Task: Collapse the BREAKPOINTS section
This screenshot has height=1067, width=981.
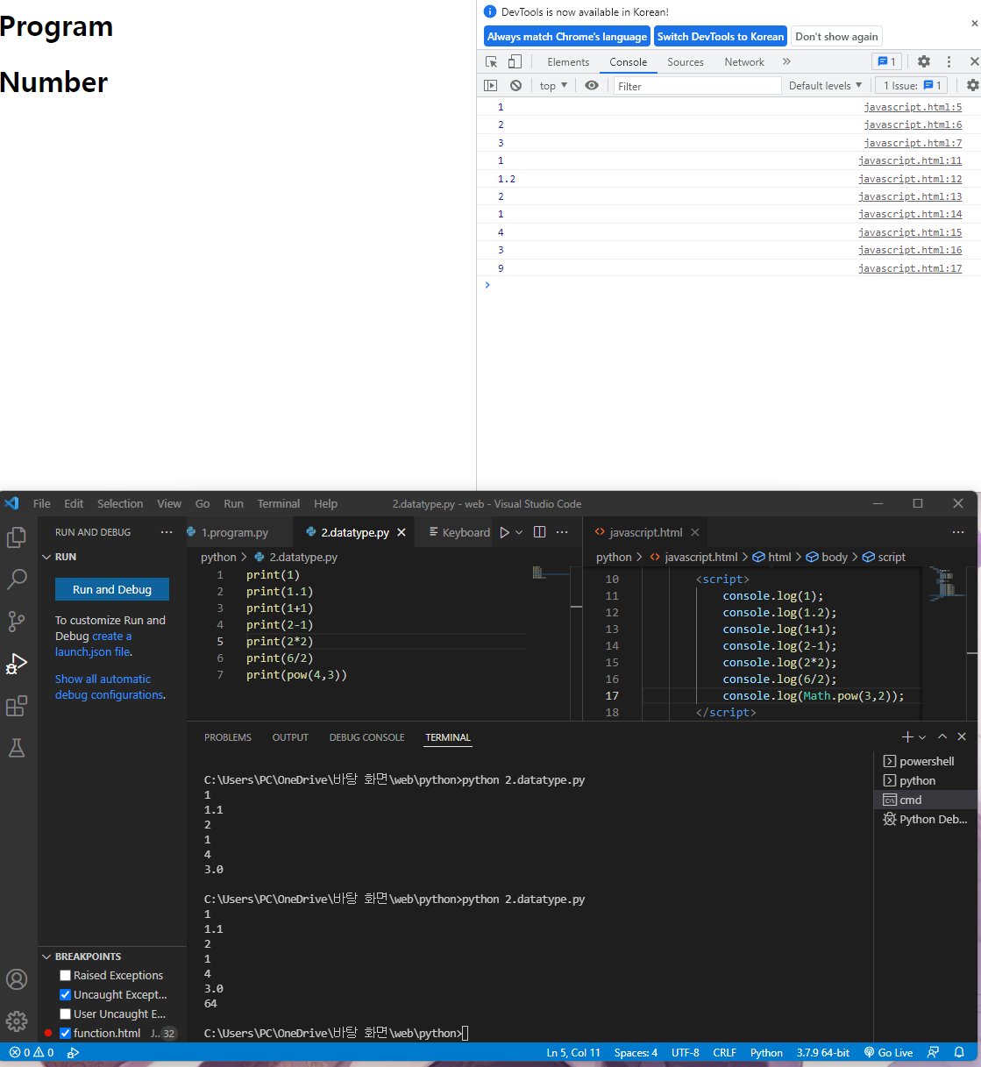Action: click(x=81, y=957)
